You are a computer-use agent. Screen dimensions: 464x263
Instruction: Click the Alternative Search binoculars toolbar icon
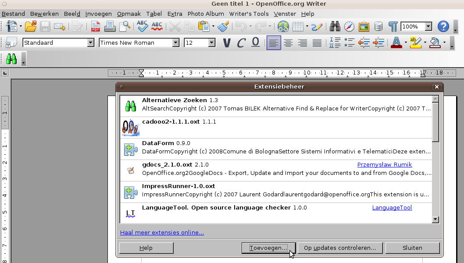click(x=12, y=59)
